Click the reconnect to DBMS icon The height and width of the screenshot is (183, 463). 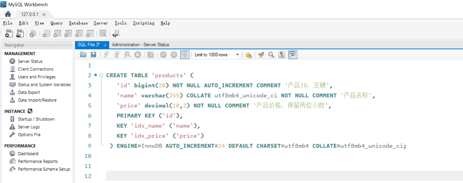click(116, 33)
